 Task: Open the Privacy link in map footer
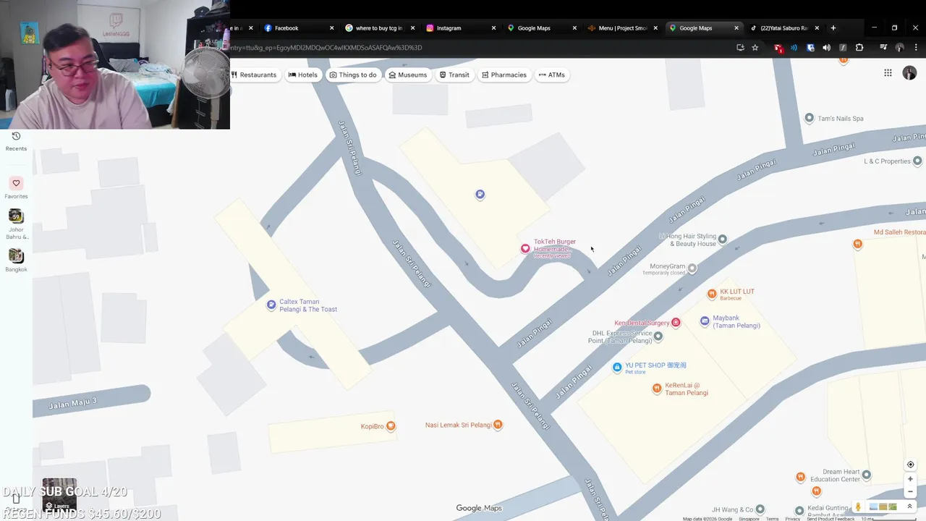click(x=793, y=519)
